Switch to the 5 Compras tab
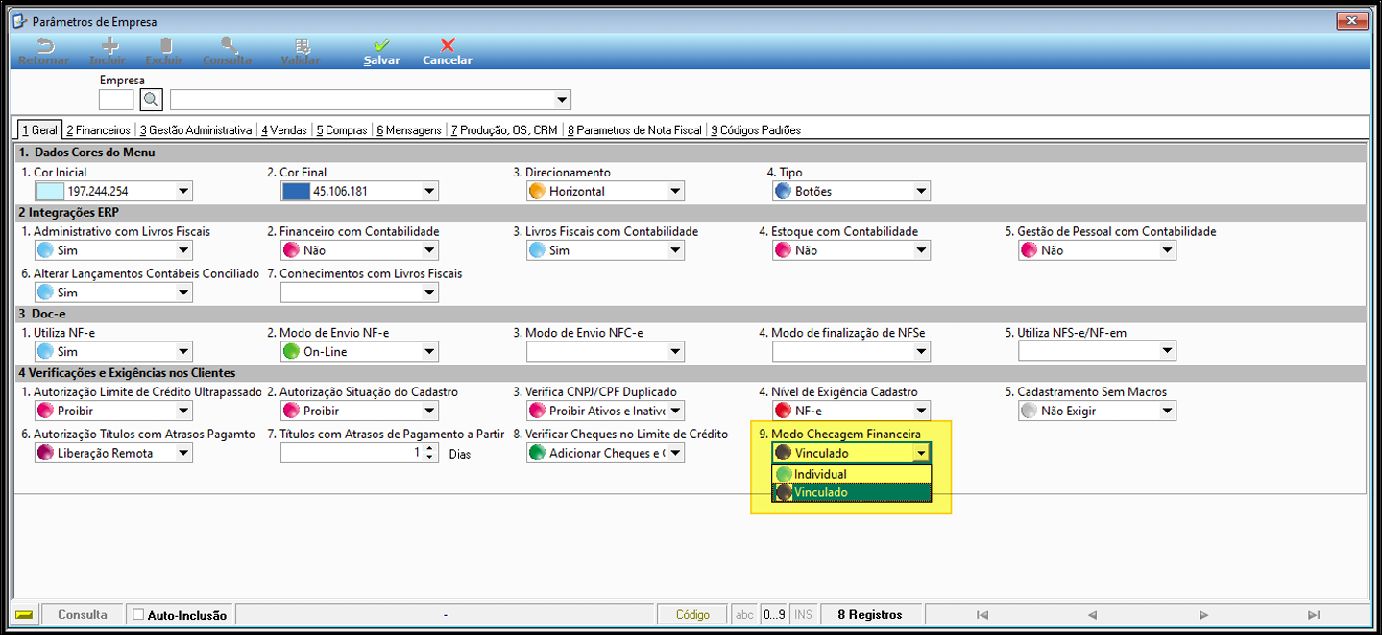 (342, 130)
